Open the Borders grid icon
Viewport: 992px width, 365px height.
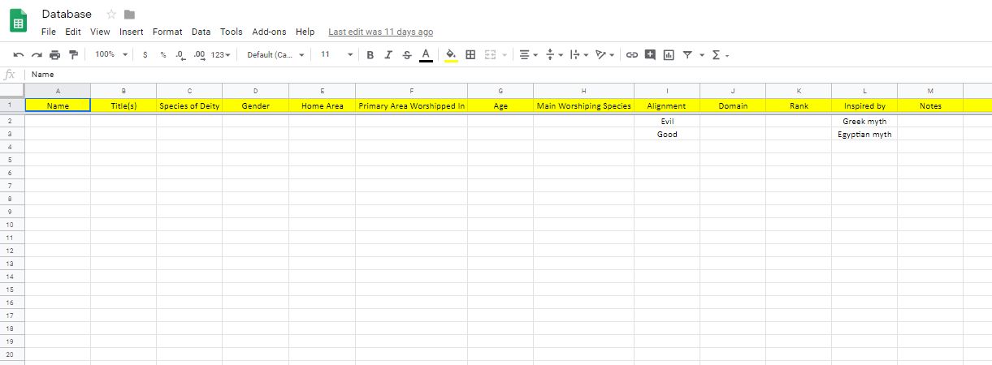[x=470, y=55]
